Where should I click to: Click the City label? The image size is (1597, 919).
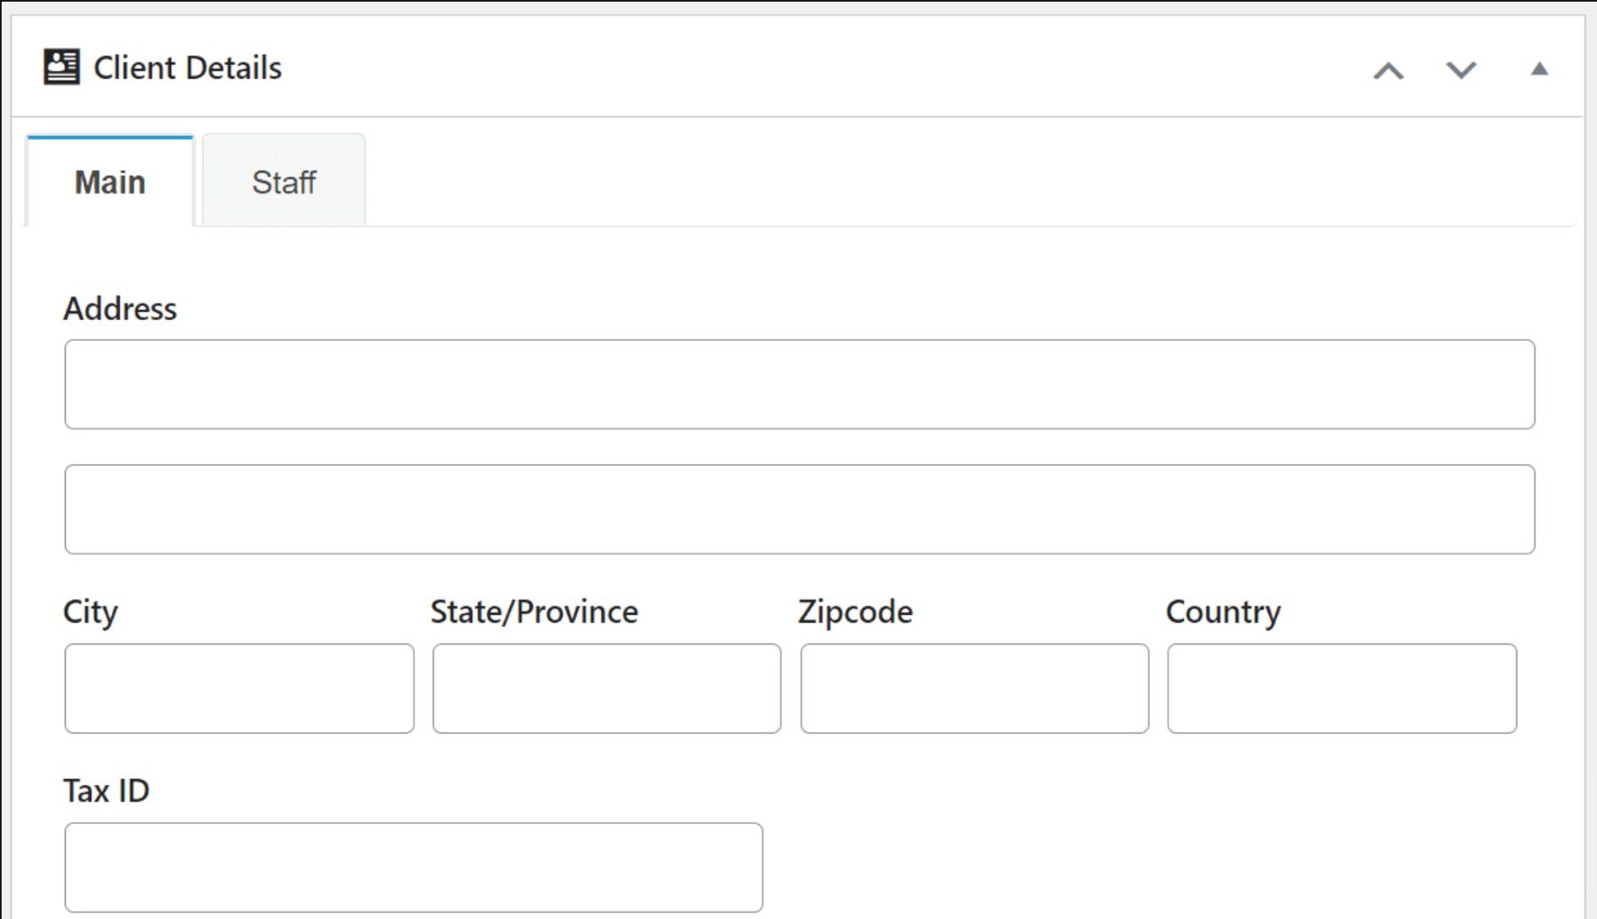(90, 611)
